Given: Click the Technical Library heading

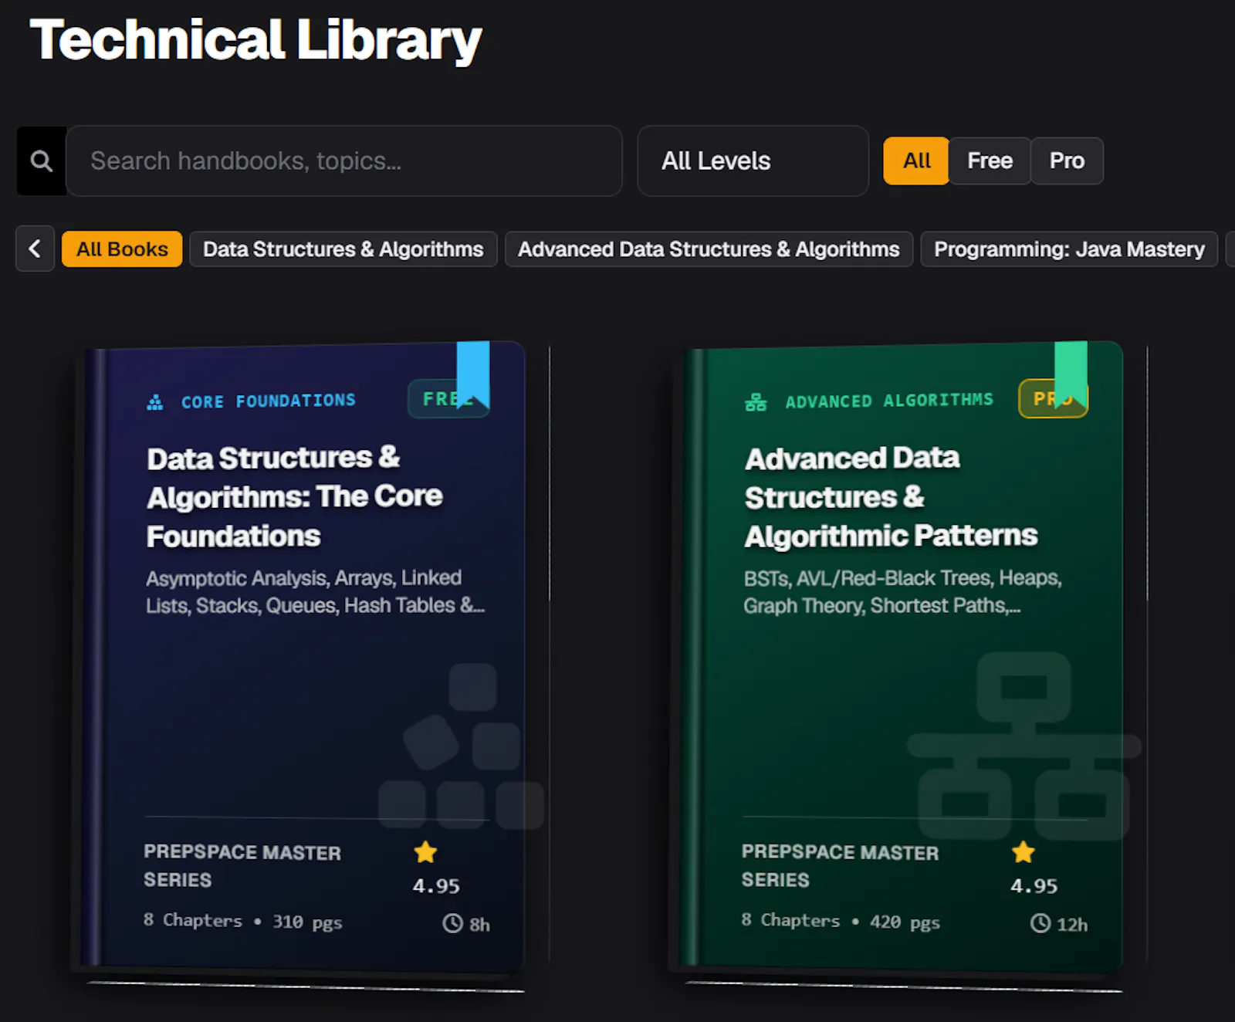Looking at the screenshot, I should (x=255, y=40).
